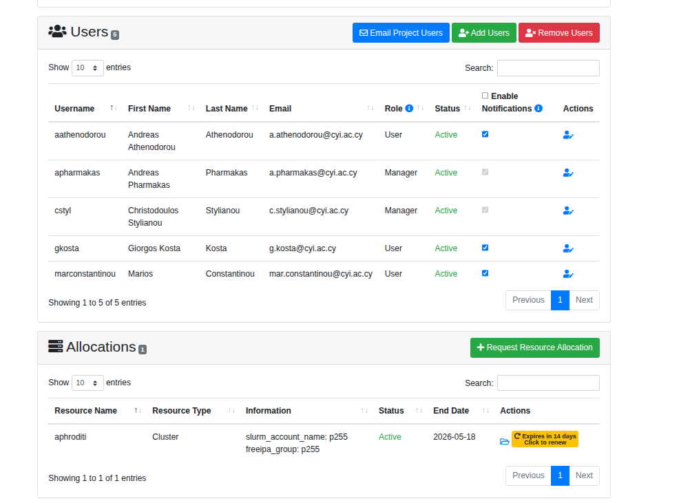
Task: Select page 1 in users pagination
Action: 560,300
